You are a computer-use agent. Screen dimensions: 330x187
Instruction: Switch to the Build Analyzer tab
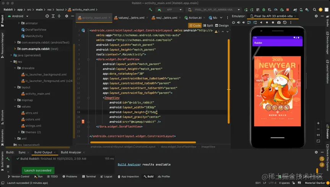pos(70,152)
